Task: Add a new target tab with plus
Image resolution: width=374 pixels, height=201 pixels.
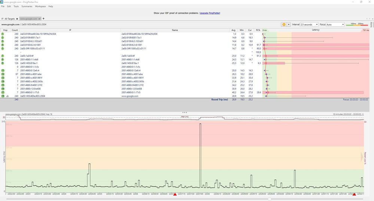Action: [43, 18]
